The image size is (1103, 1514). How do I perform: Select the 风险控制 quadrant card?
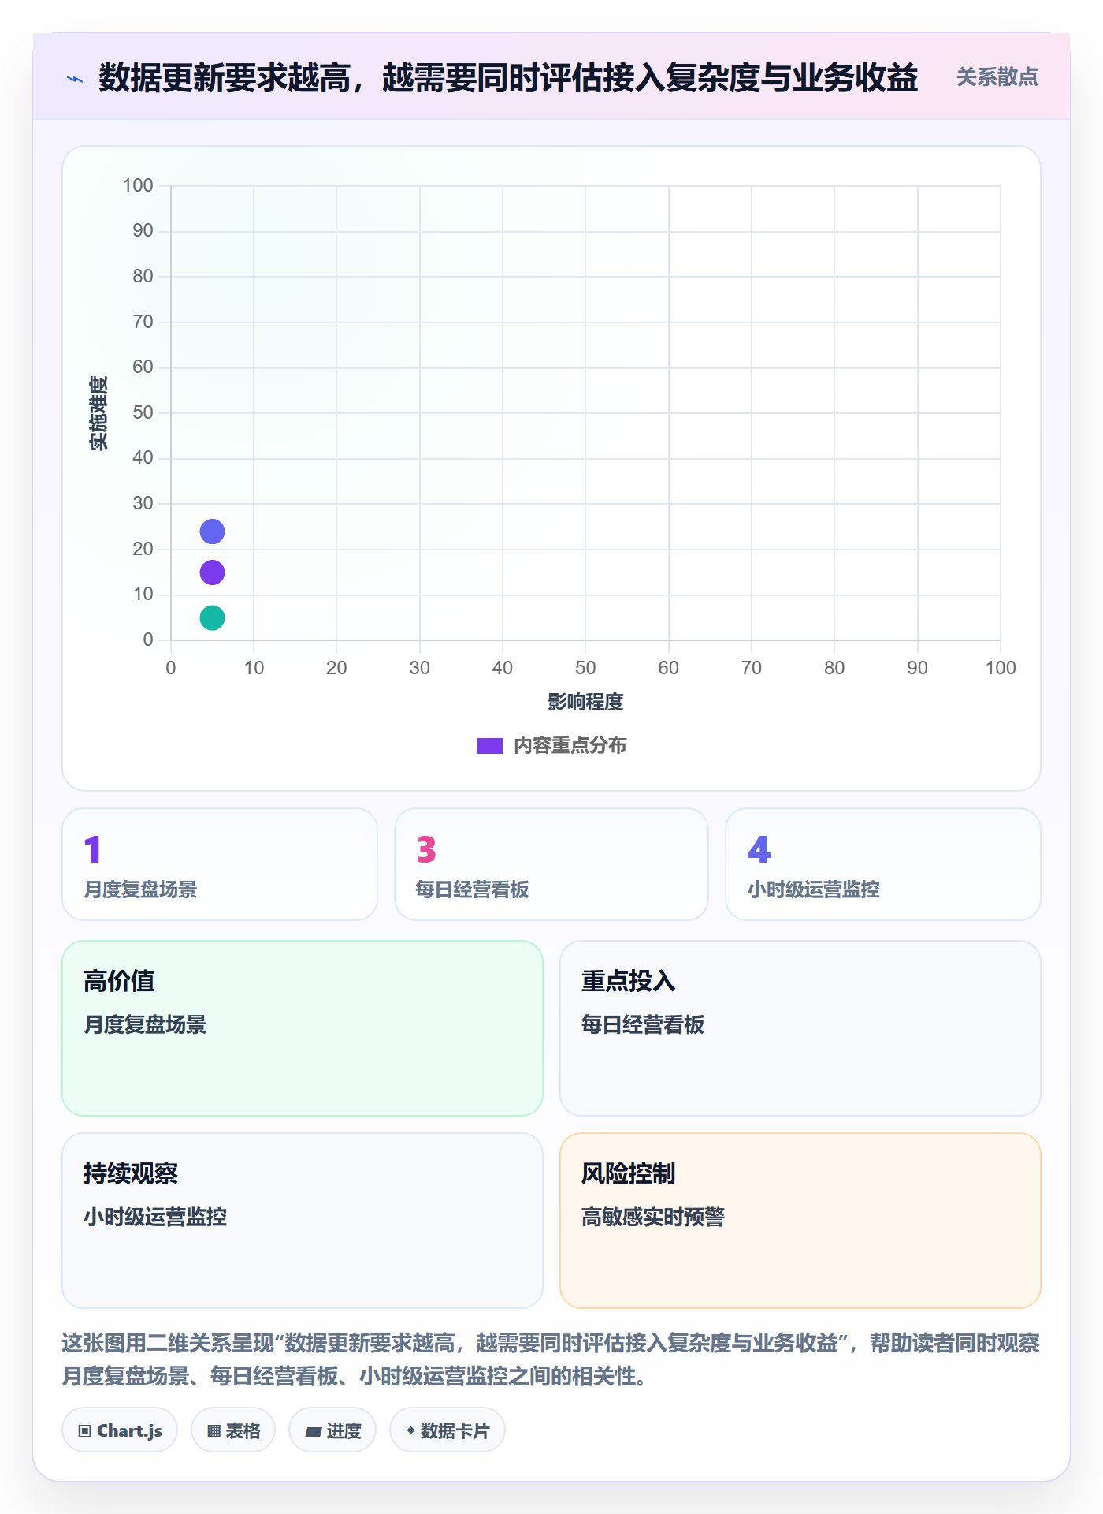click(x=800, y=1221)
